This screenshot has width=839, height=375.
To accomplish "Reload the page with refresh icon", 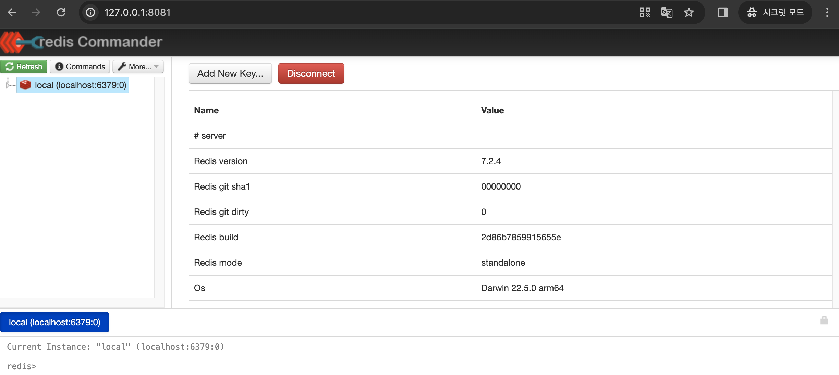I will [61, 13].
